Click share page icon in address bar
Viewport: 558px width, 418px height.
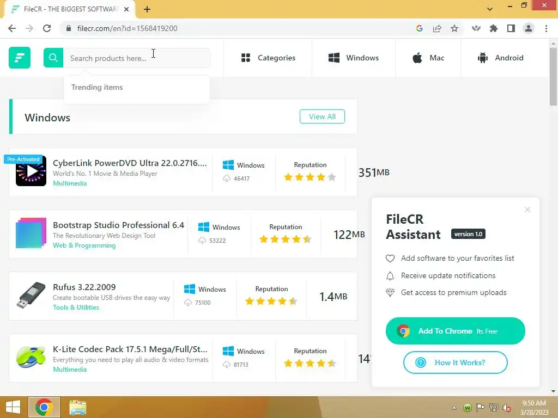click(437, 28)
